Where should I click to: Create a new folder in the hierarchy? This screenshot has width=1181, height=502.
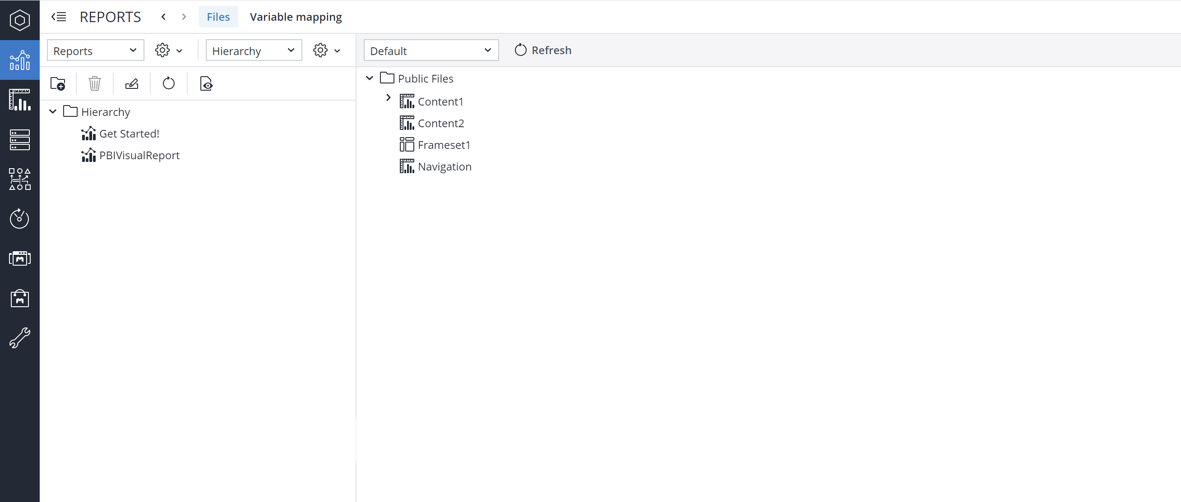pyautogui.click(x=58, y=83)
